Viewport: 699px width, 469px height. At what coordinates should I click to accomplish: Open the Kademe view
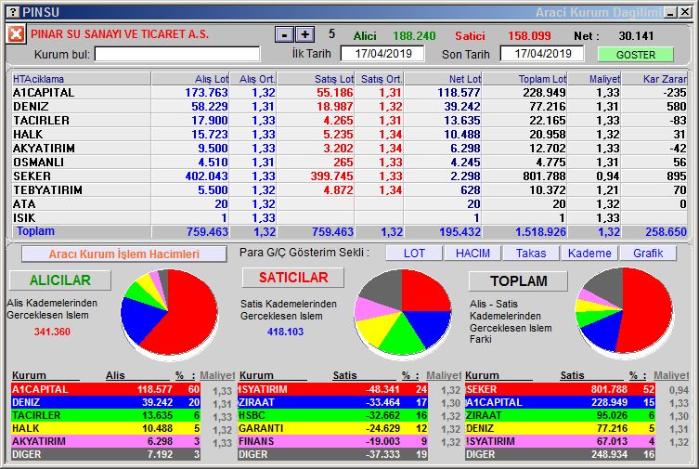589,254
